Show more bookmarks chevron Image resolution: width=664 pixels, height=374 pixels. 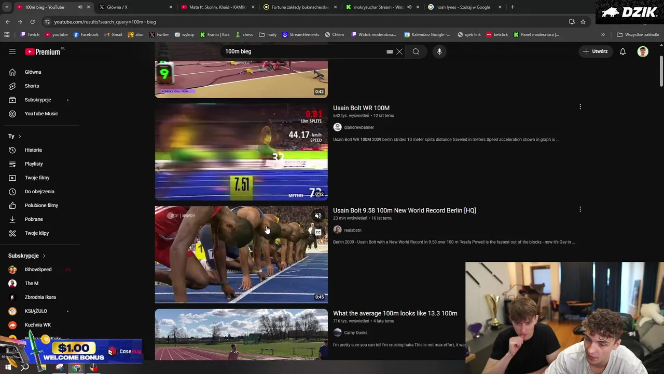tap(603, 35)
